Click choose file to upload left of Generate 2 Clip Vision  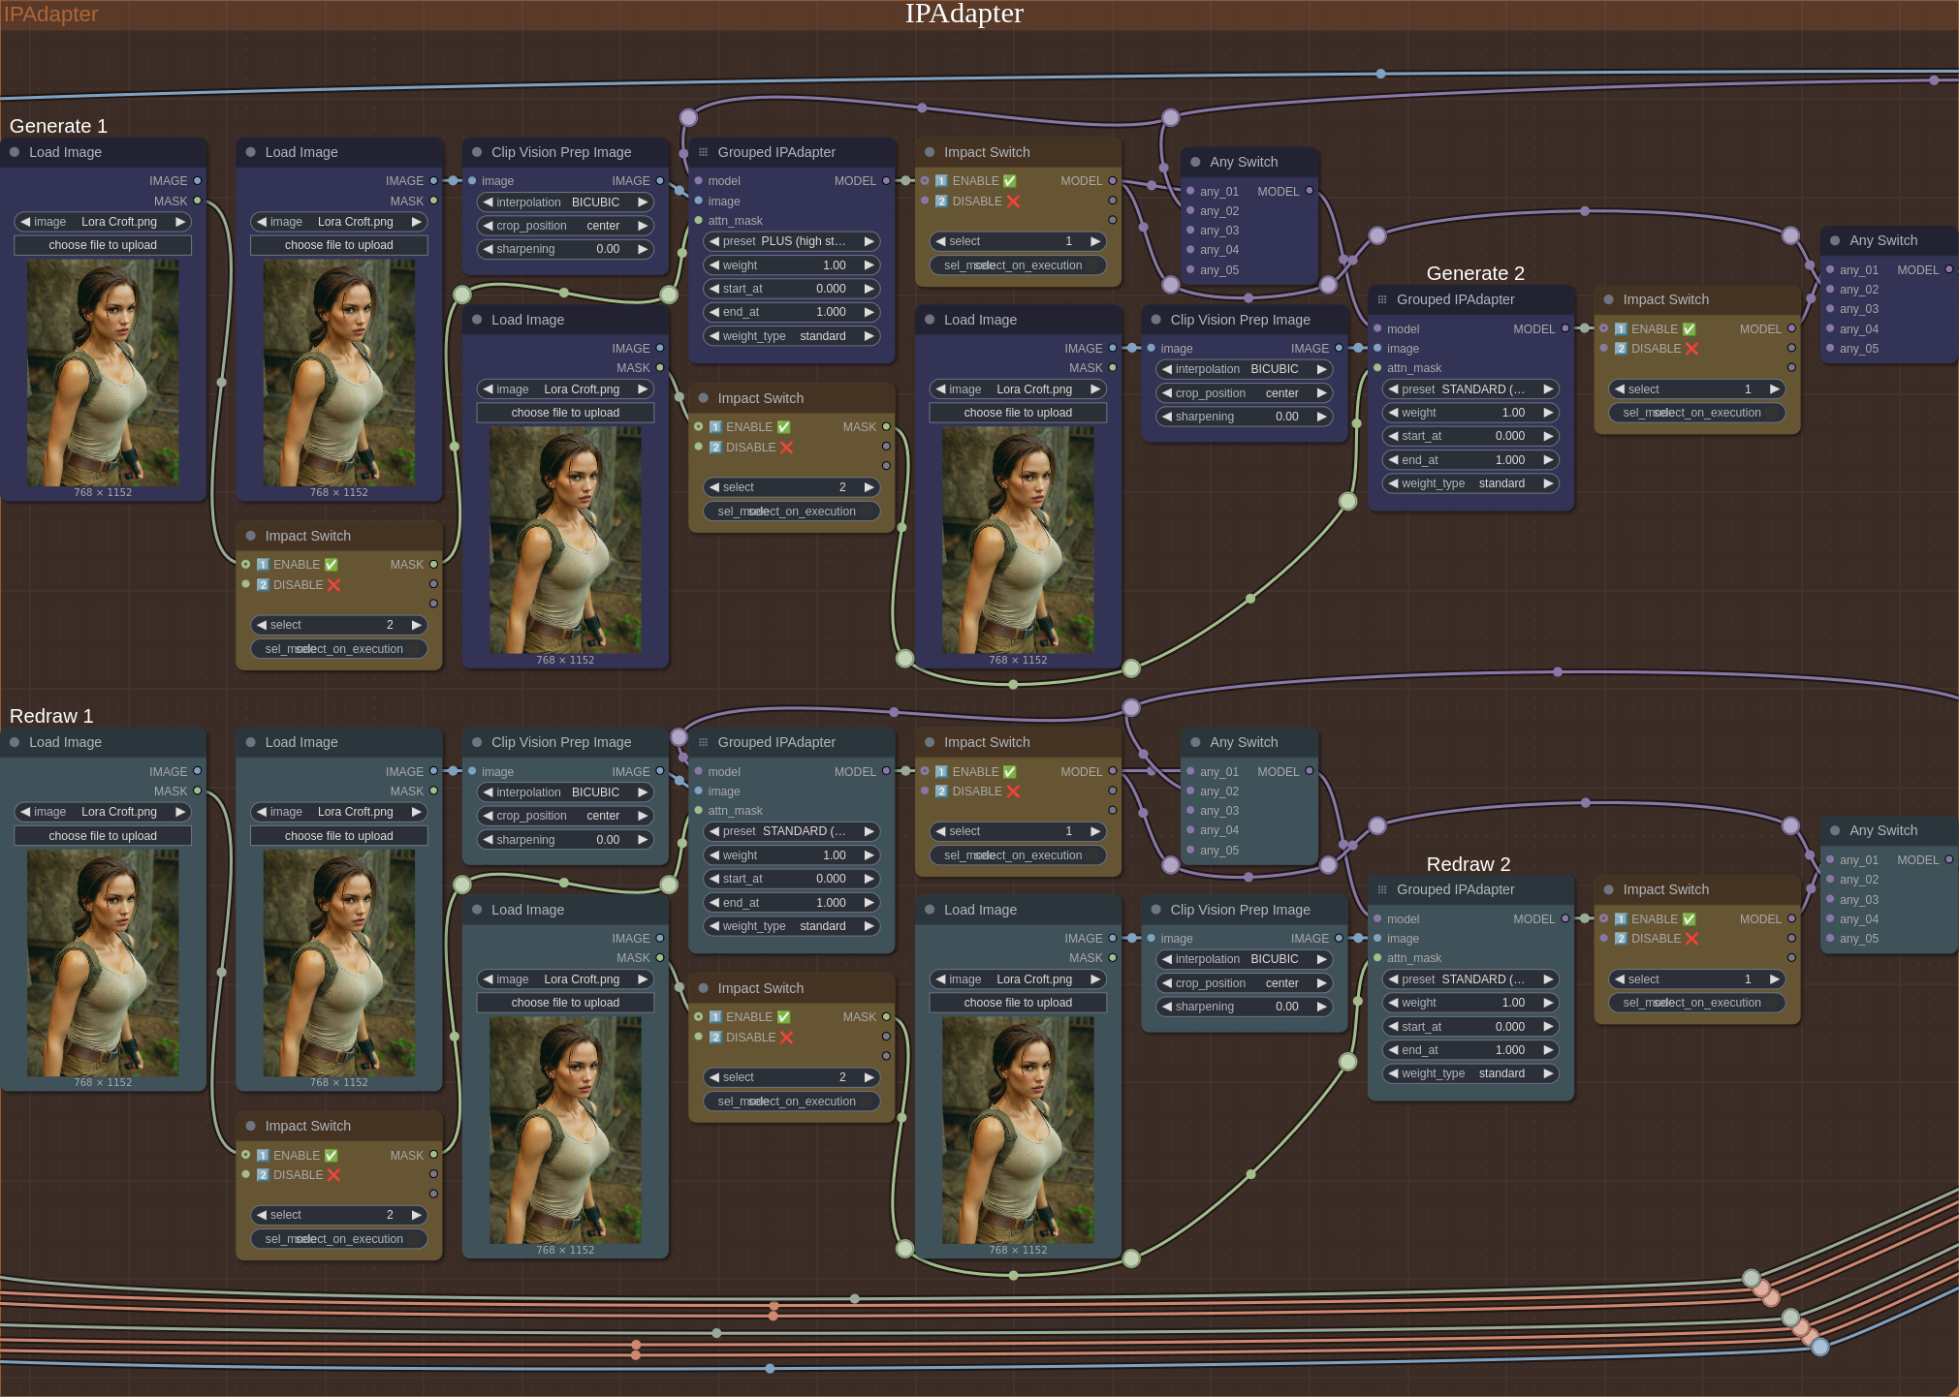pyautogui.click(x=1018, y=413)
